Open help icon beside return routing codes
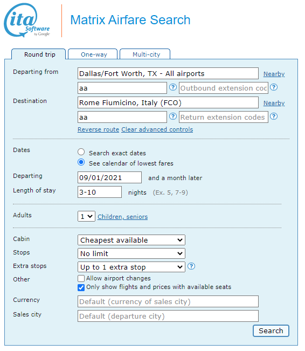The height and width of the screenshot is (351, 305). (173, 116)
